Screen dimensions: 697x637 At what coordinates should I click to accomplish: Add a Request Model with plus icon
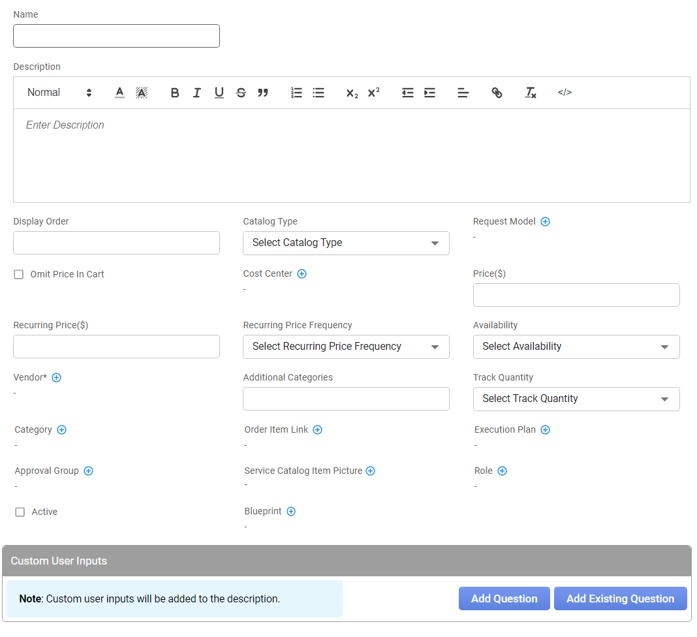[546, 221]
